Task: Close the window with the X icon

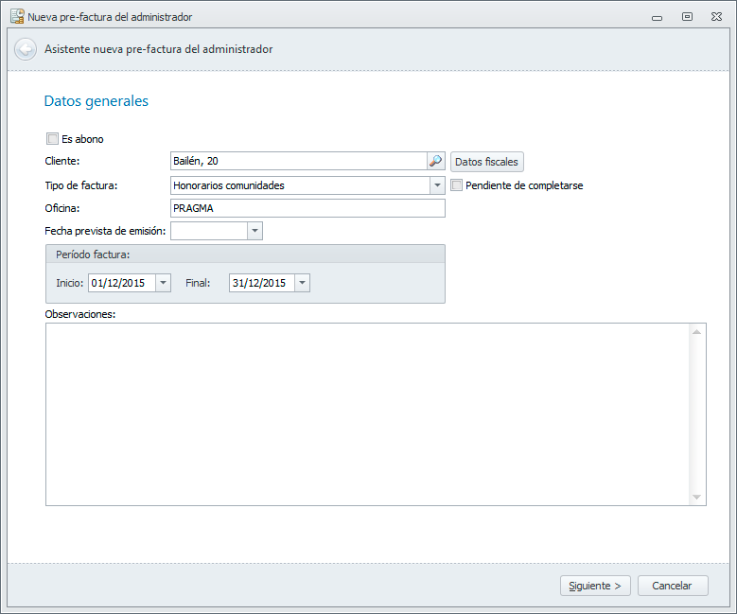Action: (x=717, y=17)
